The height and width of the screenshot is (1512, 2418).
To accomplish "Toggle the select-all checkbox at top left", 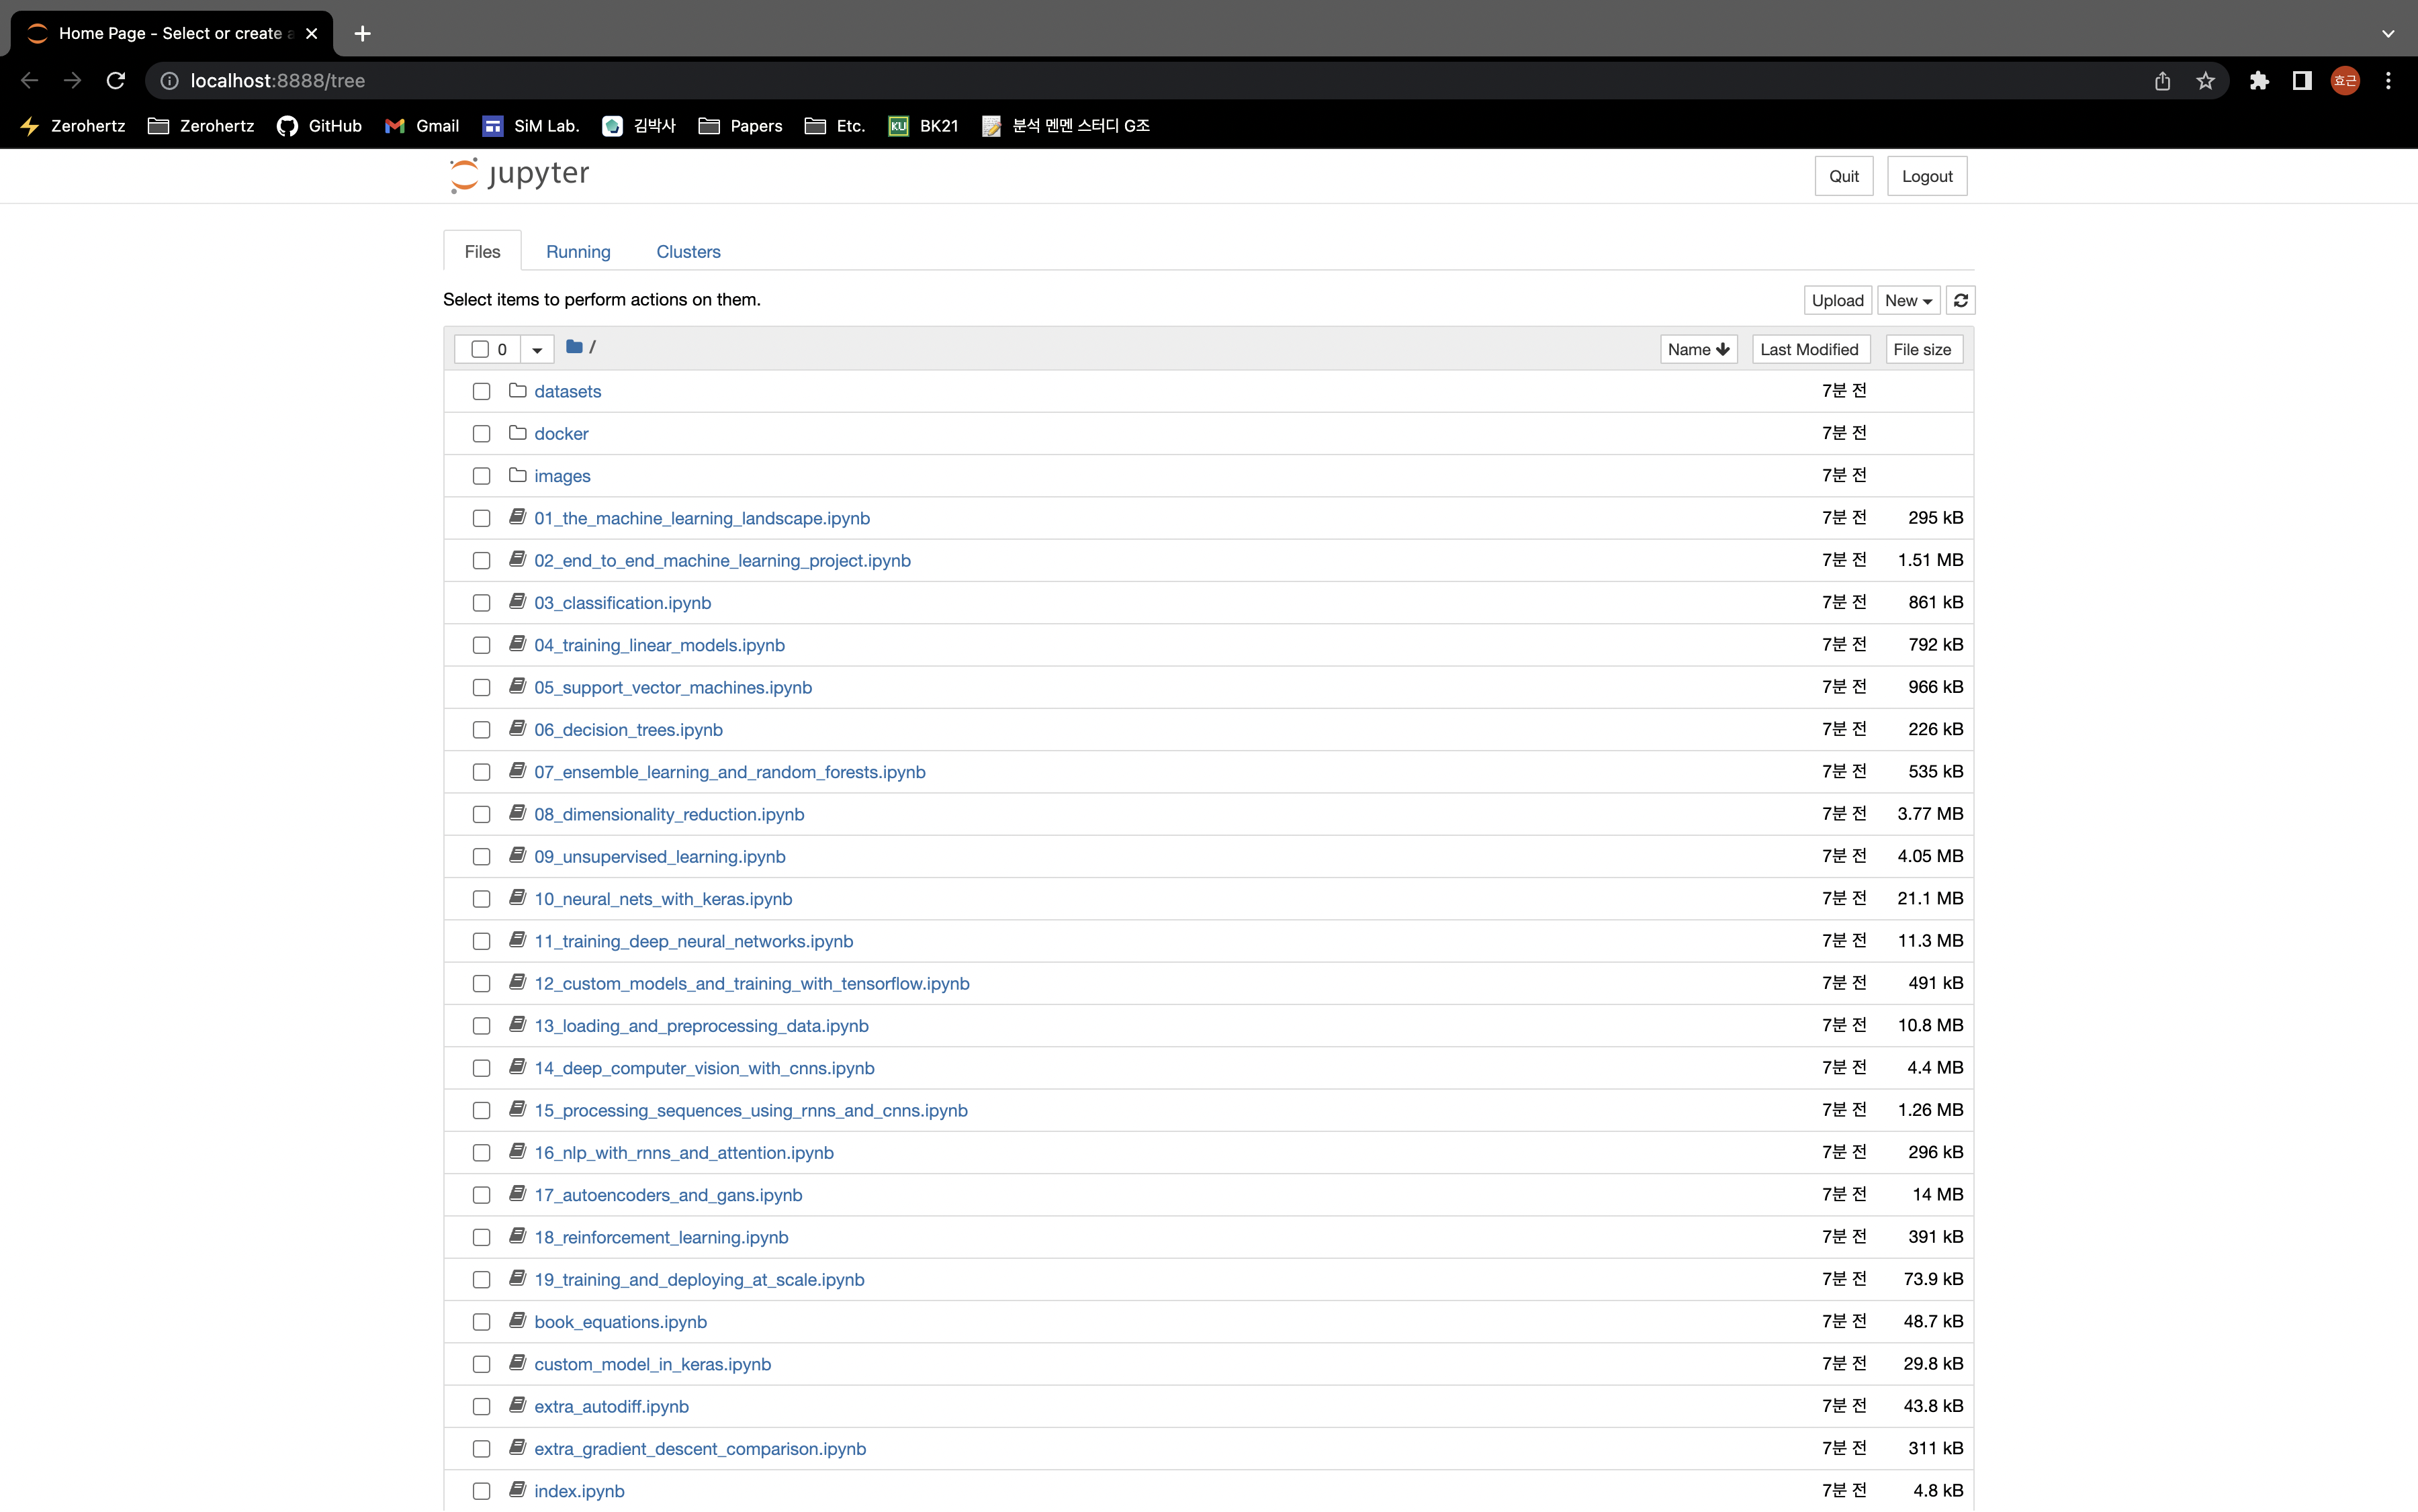I will pyautogui.click(x=482, y=348).
